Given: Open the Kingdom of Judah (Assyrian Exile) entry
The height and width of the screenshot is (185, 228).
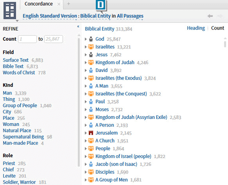Looking at the screenshot, I should point(131,117).
